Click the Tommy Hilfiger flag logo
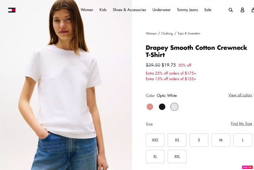This screenshot has width=254, height=170. [12, 10]
